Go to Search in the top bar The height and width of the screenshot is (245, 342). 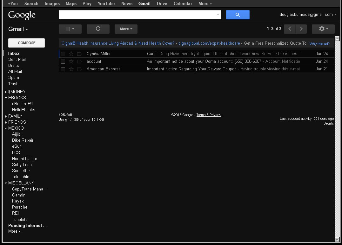(31, 4)
